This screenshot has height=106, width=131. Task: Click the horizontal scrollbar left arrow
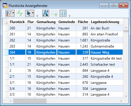11,101
